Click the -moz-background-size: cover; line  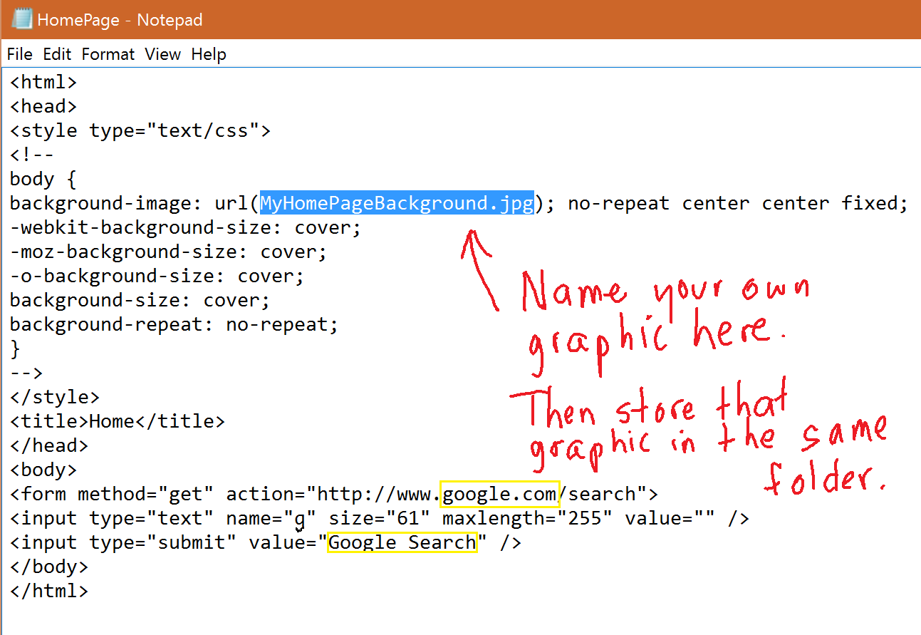[169, 252]
